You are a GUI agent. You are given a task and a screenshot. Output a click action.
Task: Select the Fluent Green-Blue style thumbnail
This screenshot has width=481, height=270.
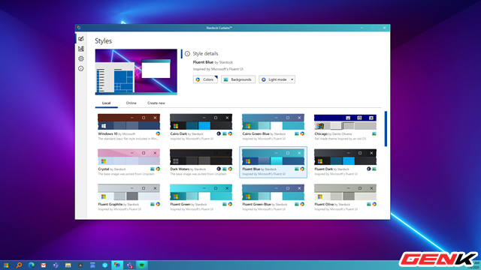point(273,192)
